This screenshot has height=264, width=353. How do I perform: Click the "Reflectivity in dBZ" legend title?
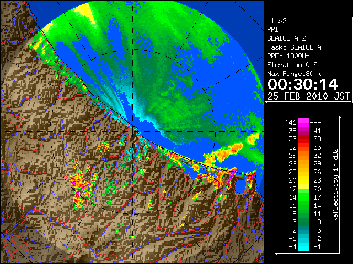335,185
